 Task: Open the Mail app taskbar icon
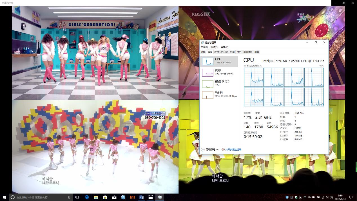114,197
